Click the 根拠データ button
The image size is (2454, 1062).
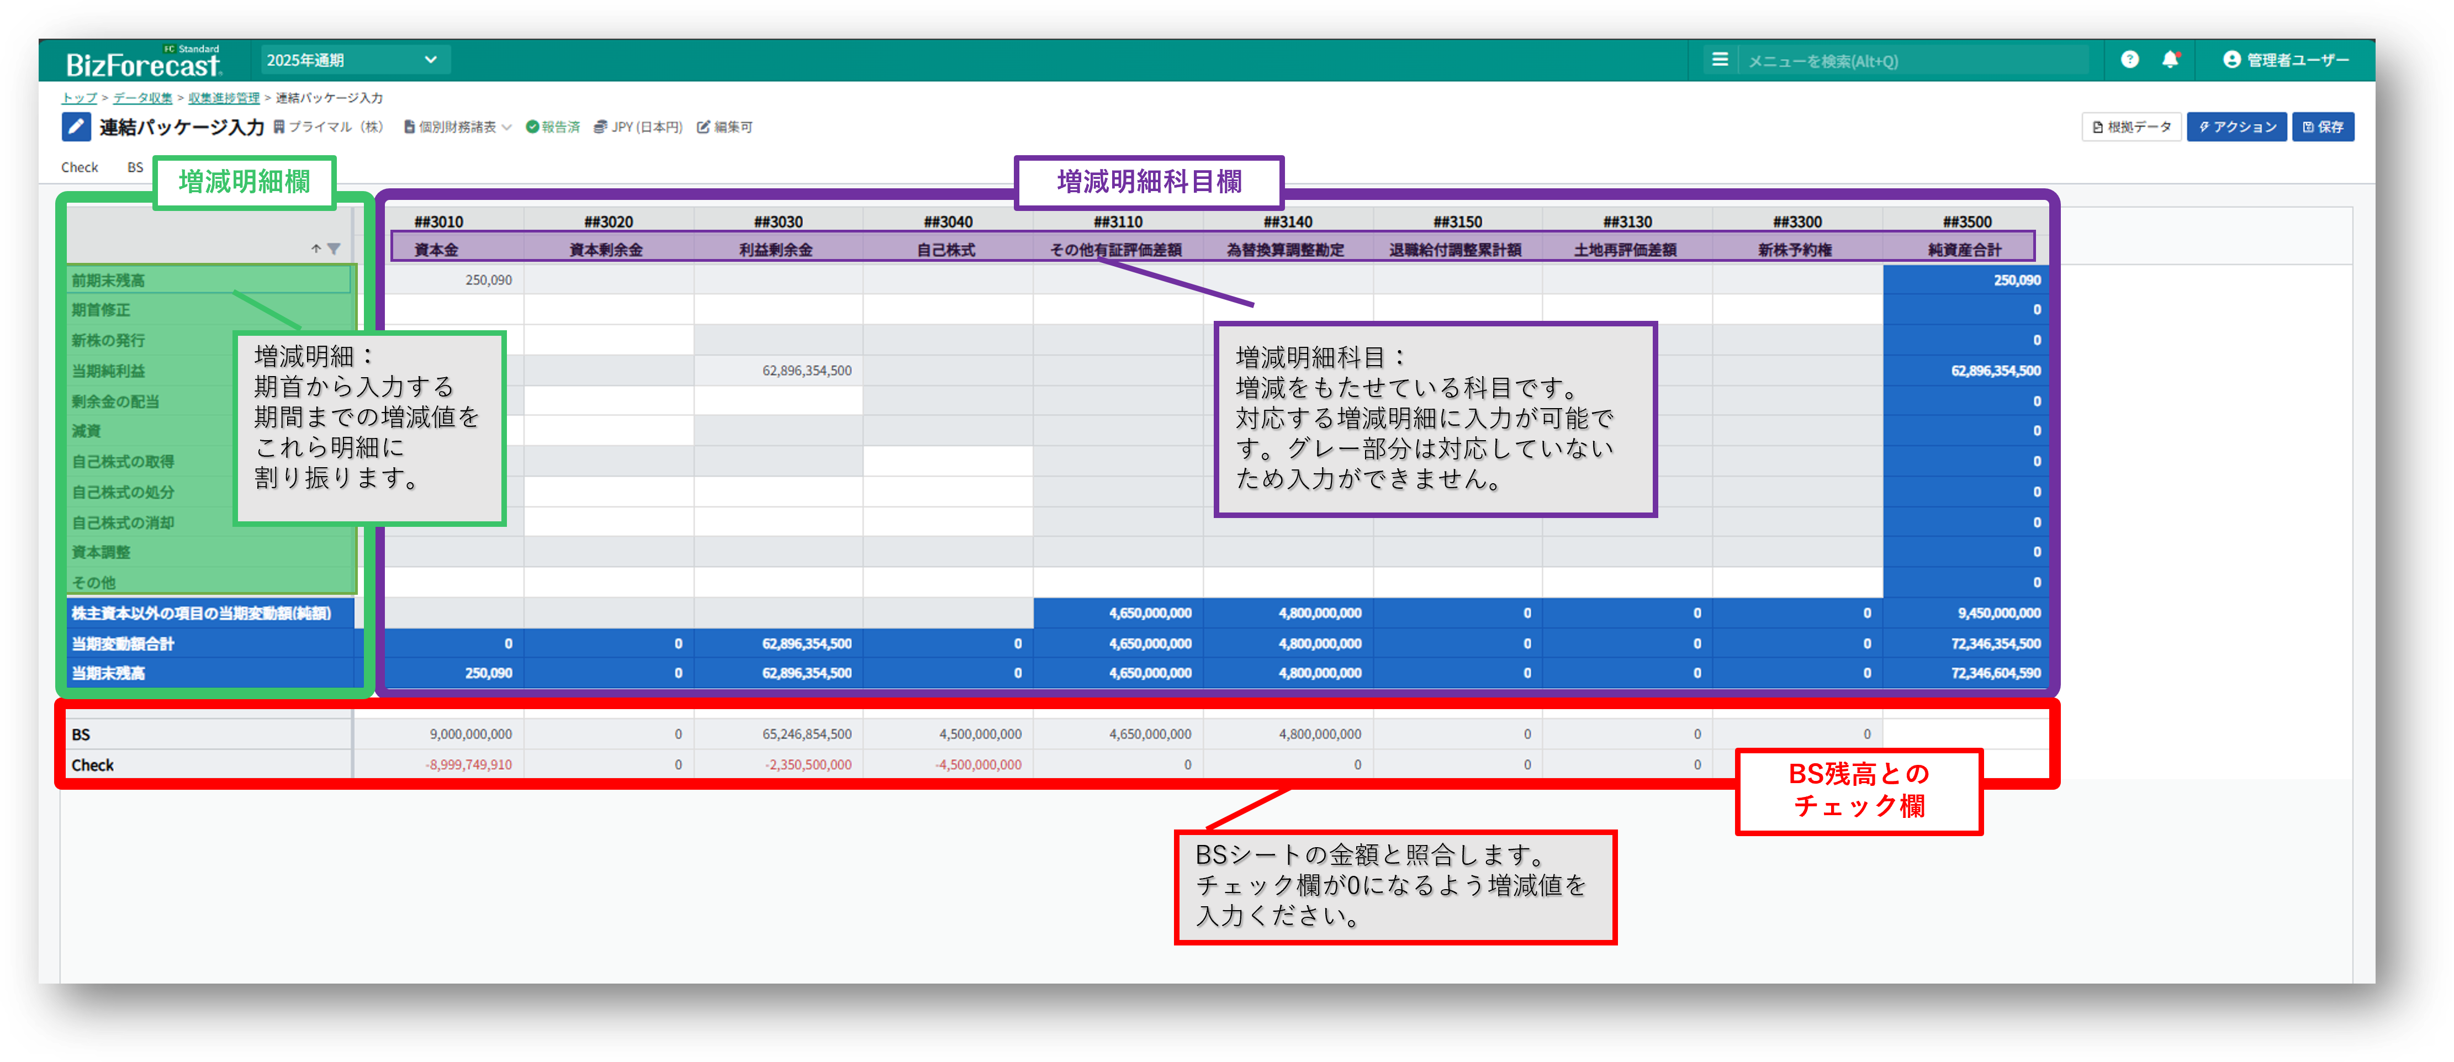(x=2131, y=126)
